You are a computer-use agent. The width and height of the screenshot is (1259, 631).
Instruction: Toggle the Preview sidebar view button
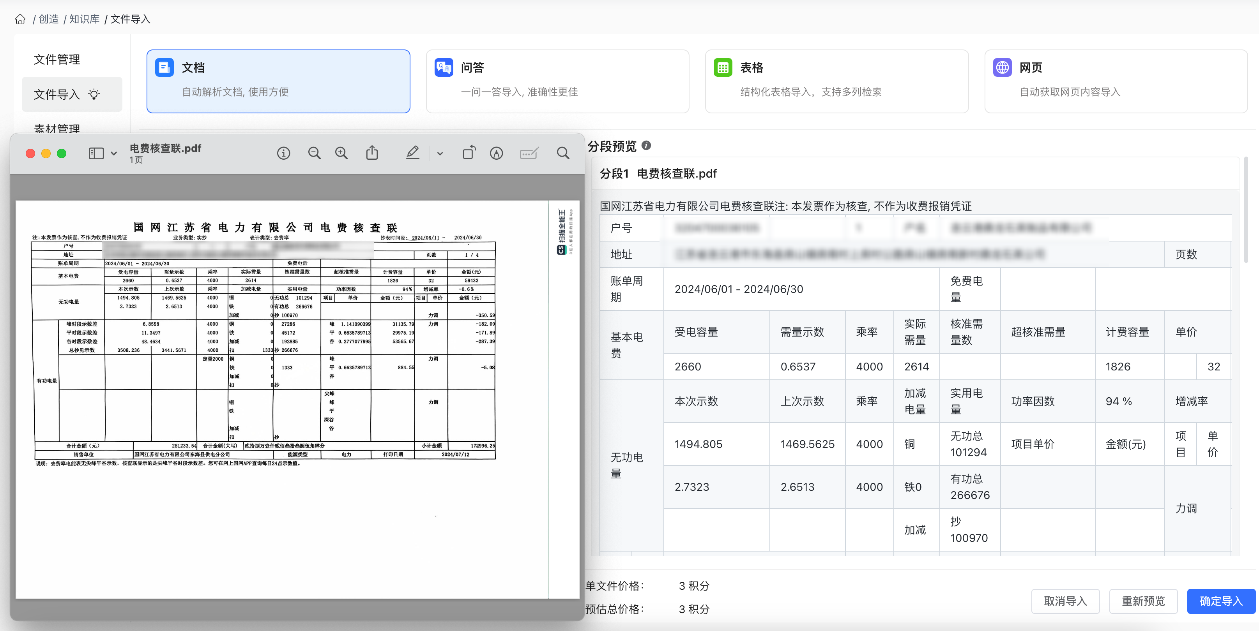point(96,153)
